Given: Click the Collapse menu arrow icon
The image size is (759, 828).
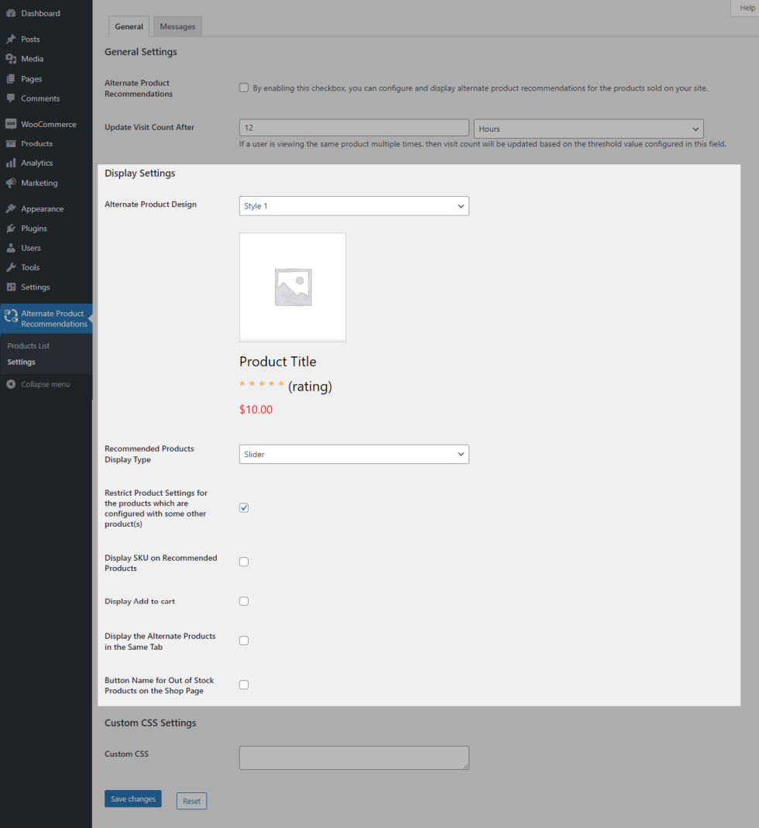Looking at the screenshot, I should [x=11, y=384].
